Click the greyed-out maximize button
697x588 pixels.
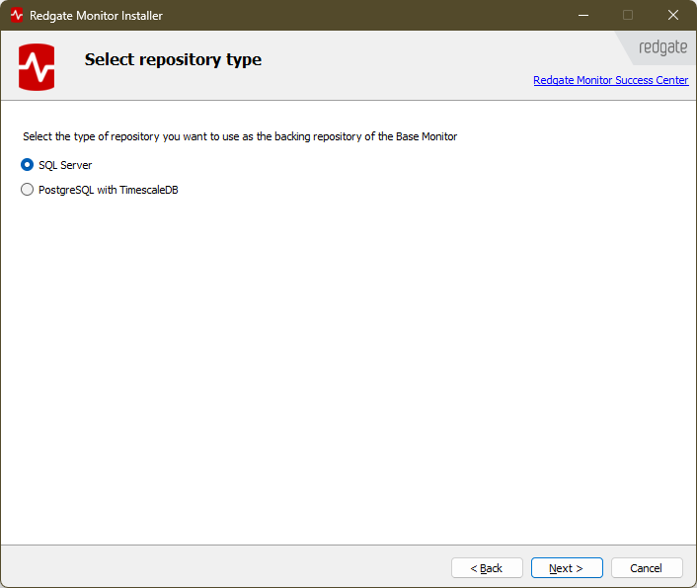coord(627,15)
